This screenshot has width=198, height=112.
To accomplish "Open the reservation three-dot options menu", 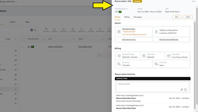I will pos(193,1).
